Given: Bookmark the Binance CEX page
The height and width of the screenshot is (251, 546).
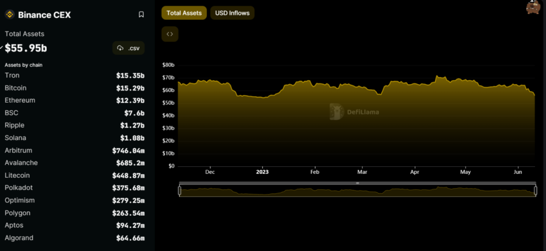Looking at the screenshot, I should (x=141, y=15).
